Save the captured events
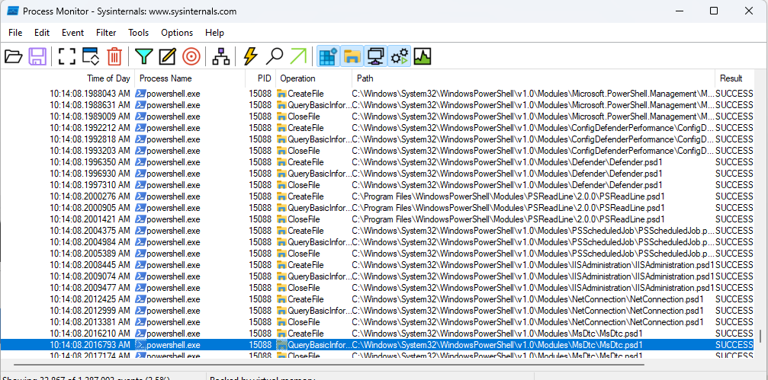This screenshot has height=380, width=768. tap(37, 56)
